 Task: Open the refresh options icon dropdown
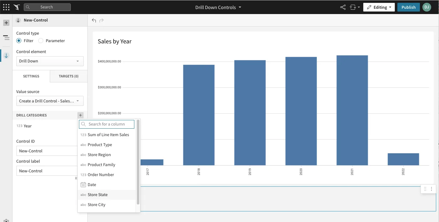tap(355, 7)
